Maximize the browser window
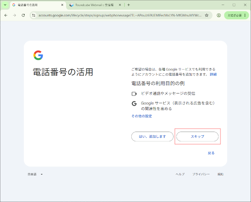Screen dimensions: 251x202 [234, 5]
